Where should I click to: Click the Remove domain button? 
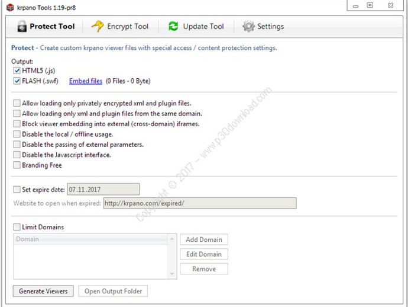tap(204, 269)
